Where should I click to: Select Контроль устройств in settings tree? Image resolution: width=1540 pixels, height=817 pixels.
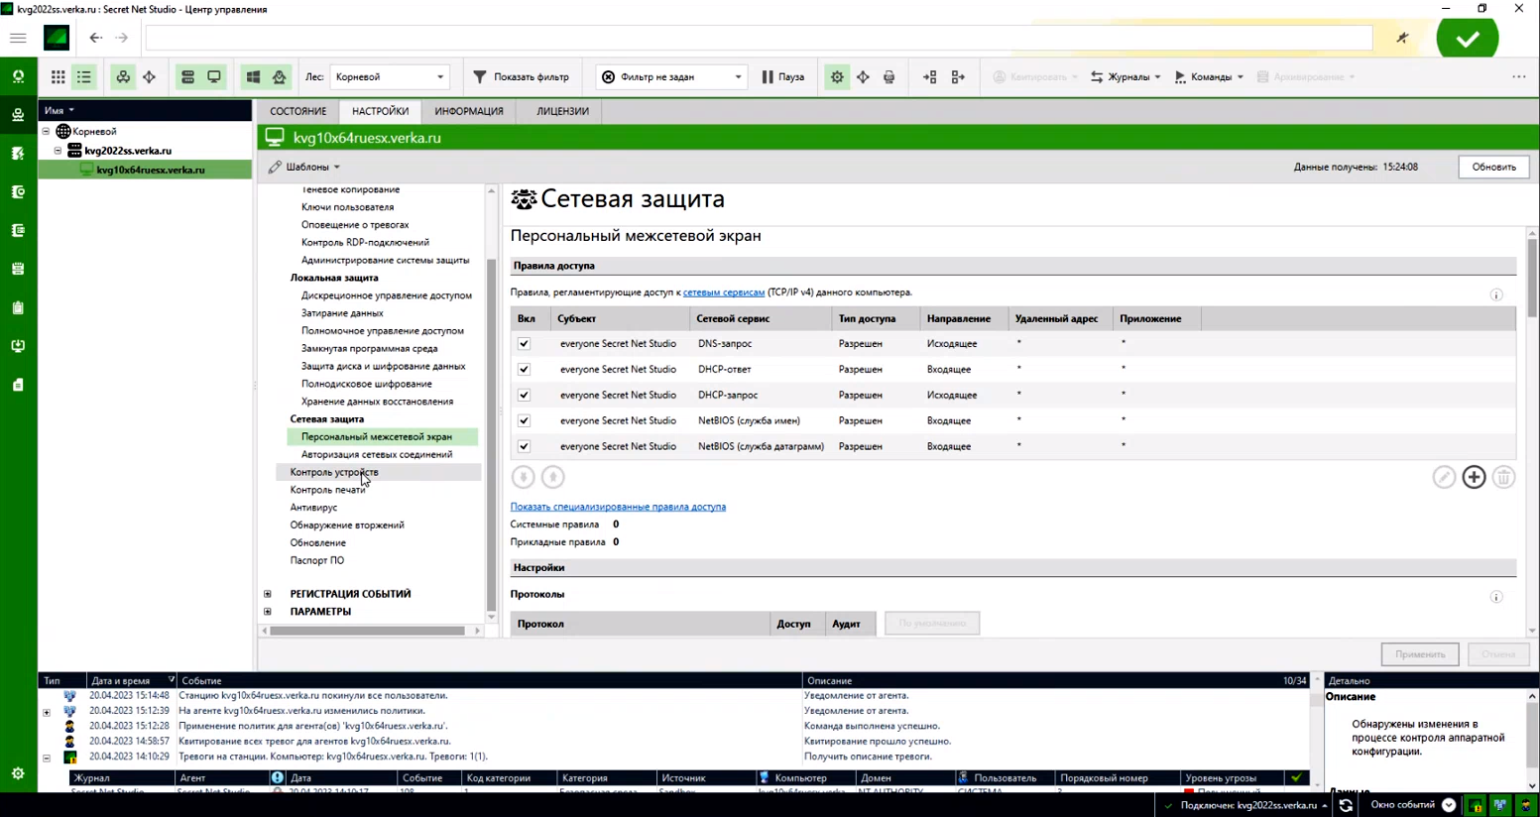pos(333,473)
